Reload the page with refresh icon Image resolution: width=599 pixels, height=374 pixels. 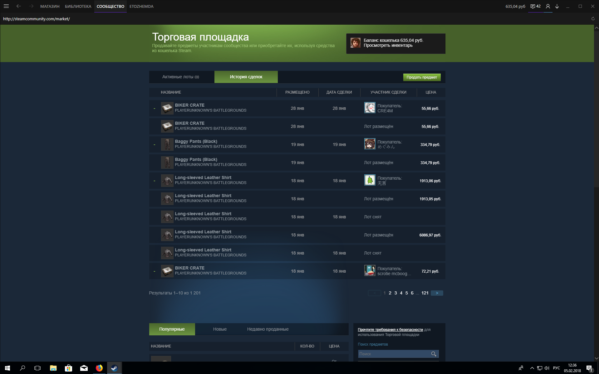coord(593,19)
